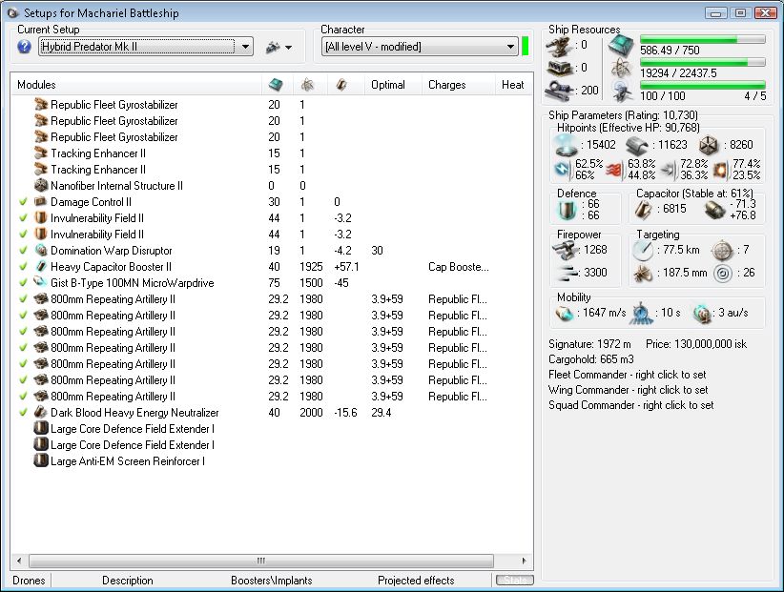Click the thermal resistance flame icon near 63.8%
The image size is (784, 592).
(613, 171)
